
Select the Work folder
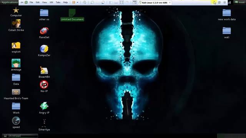pyautogui.click(x=16, y=106)
